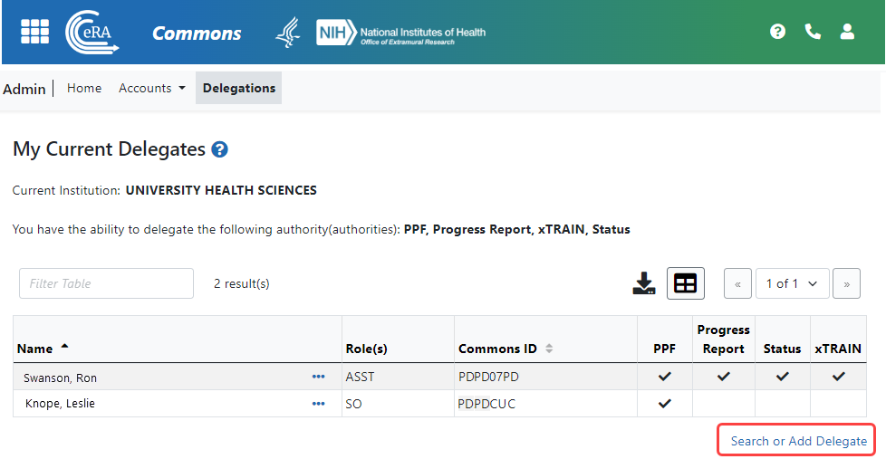Go to the previous page of results

coord(737,283)
